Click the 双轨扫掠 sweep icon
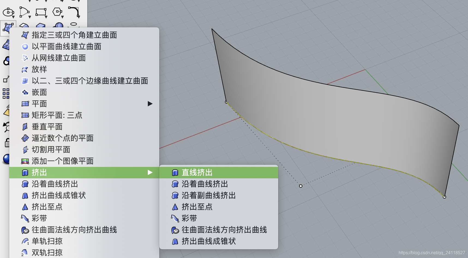Viewport: 468px width, 258px height. point(25,253)
